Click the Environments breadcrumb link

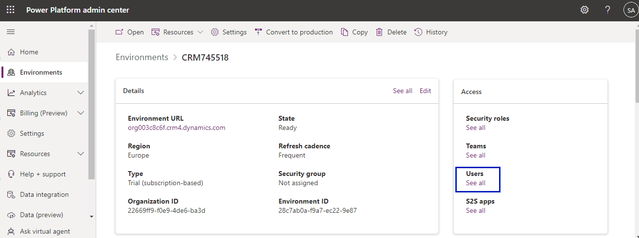tap(142, 57)
